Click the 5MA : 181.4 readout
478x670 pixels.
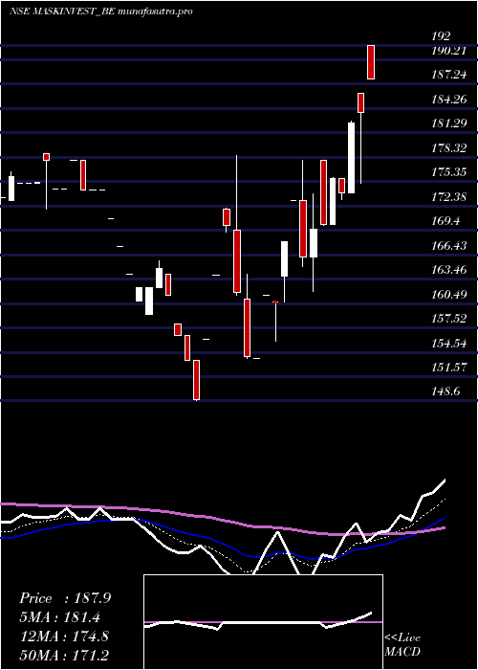[62, 617]
